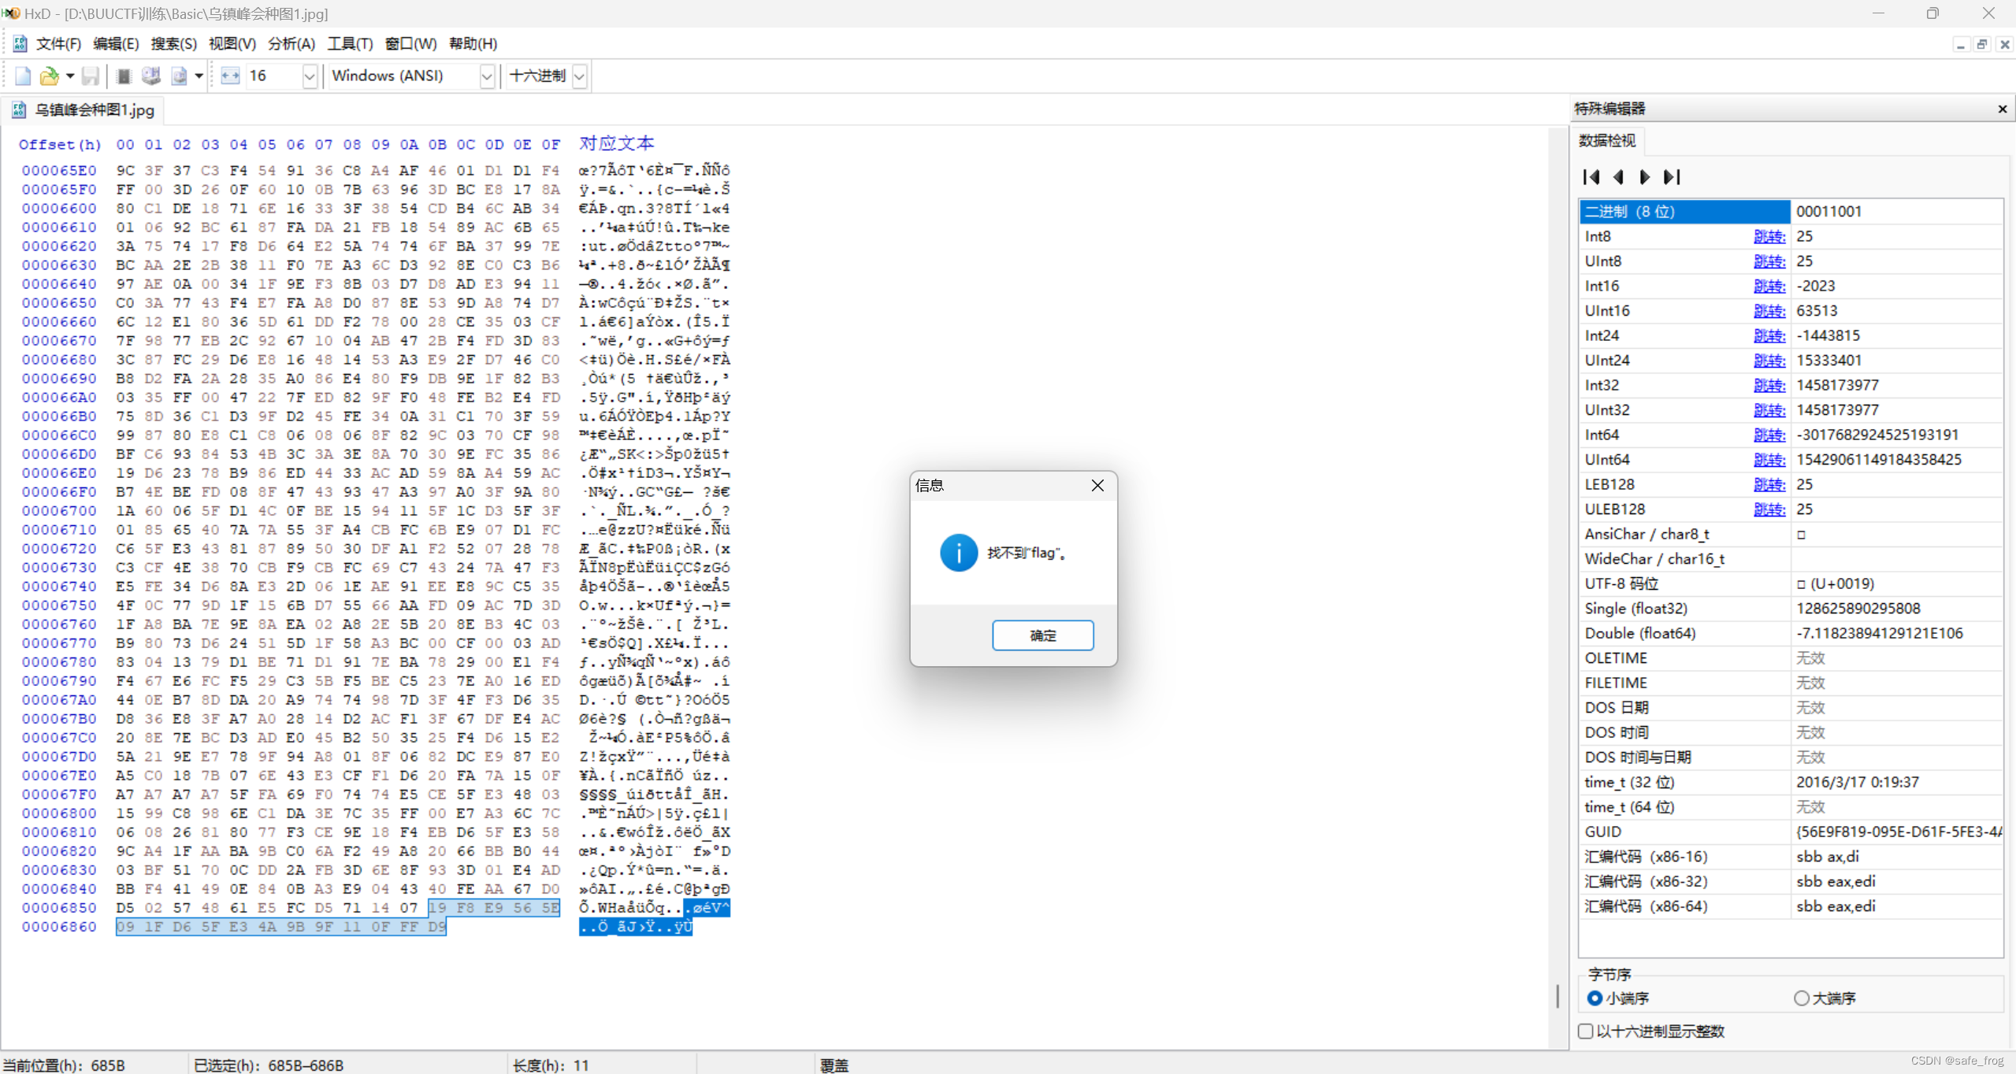Click the 跳转 link for UInt24

[1769, 361]
